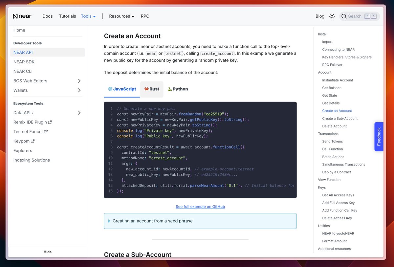
Task: Click the external link icon beside Keypom
Action: [x=33, y=141]
